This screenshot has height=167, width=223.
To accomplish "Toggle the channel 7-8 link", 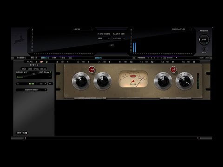I will coord(105,62).
